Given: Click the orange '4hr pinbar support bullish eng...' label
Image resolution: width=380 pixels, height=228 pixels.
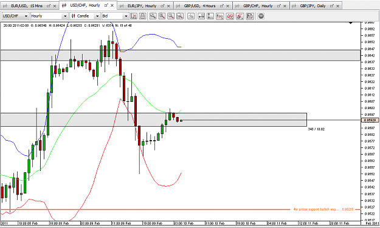Looking at the screenshot, I should coord(316,209).
